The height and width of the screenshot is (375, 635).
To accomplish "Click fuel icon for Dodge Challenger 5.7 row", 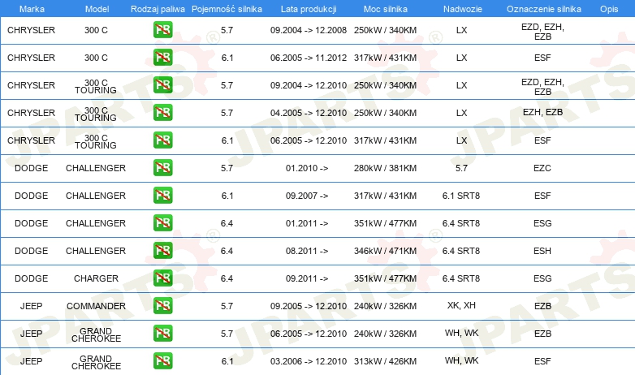I will pos(162,168).
